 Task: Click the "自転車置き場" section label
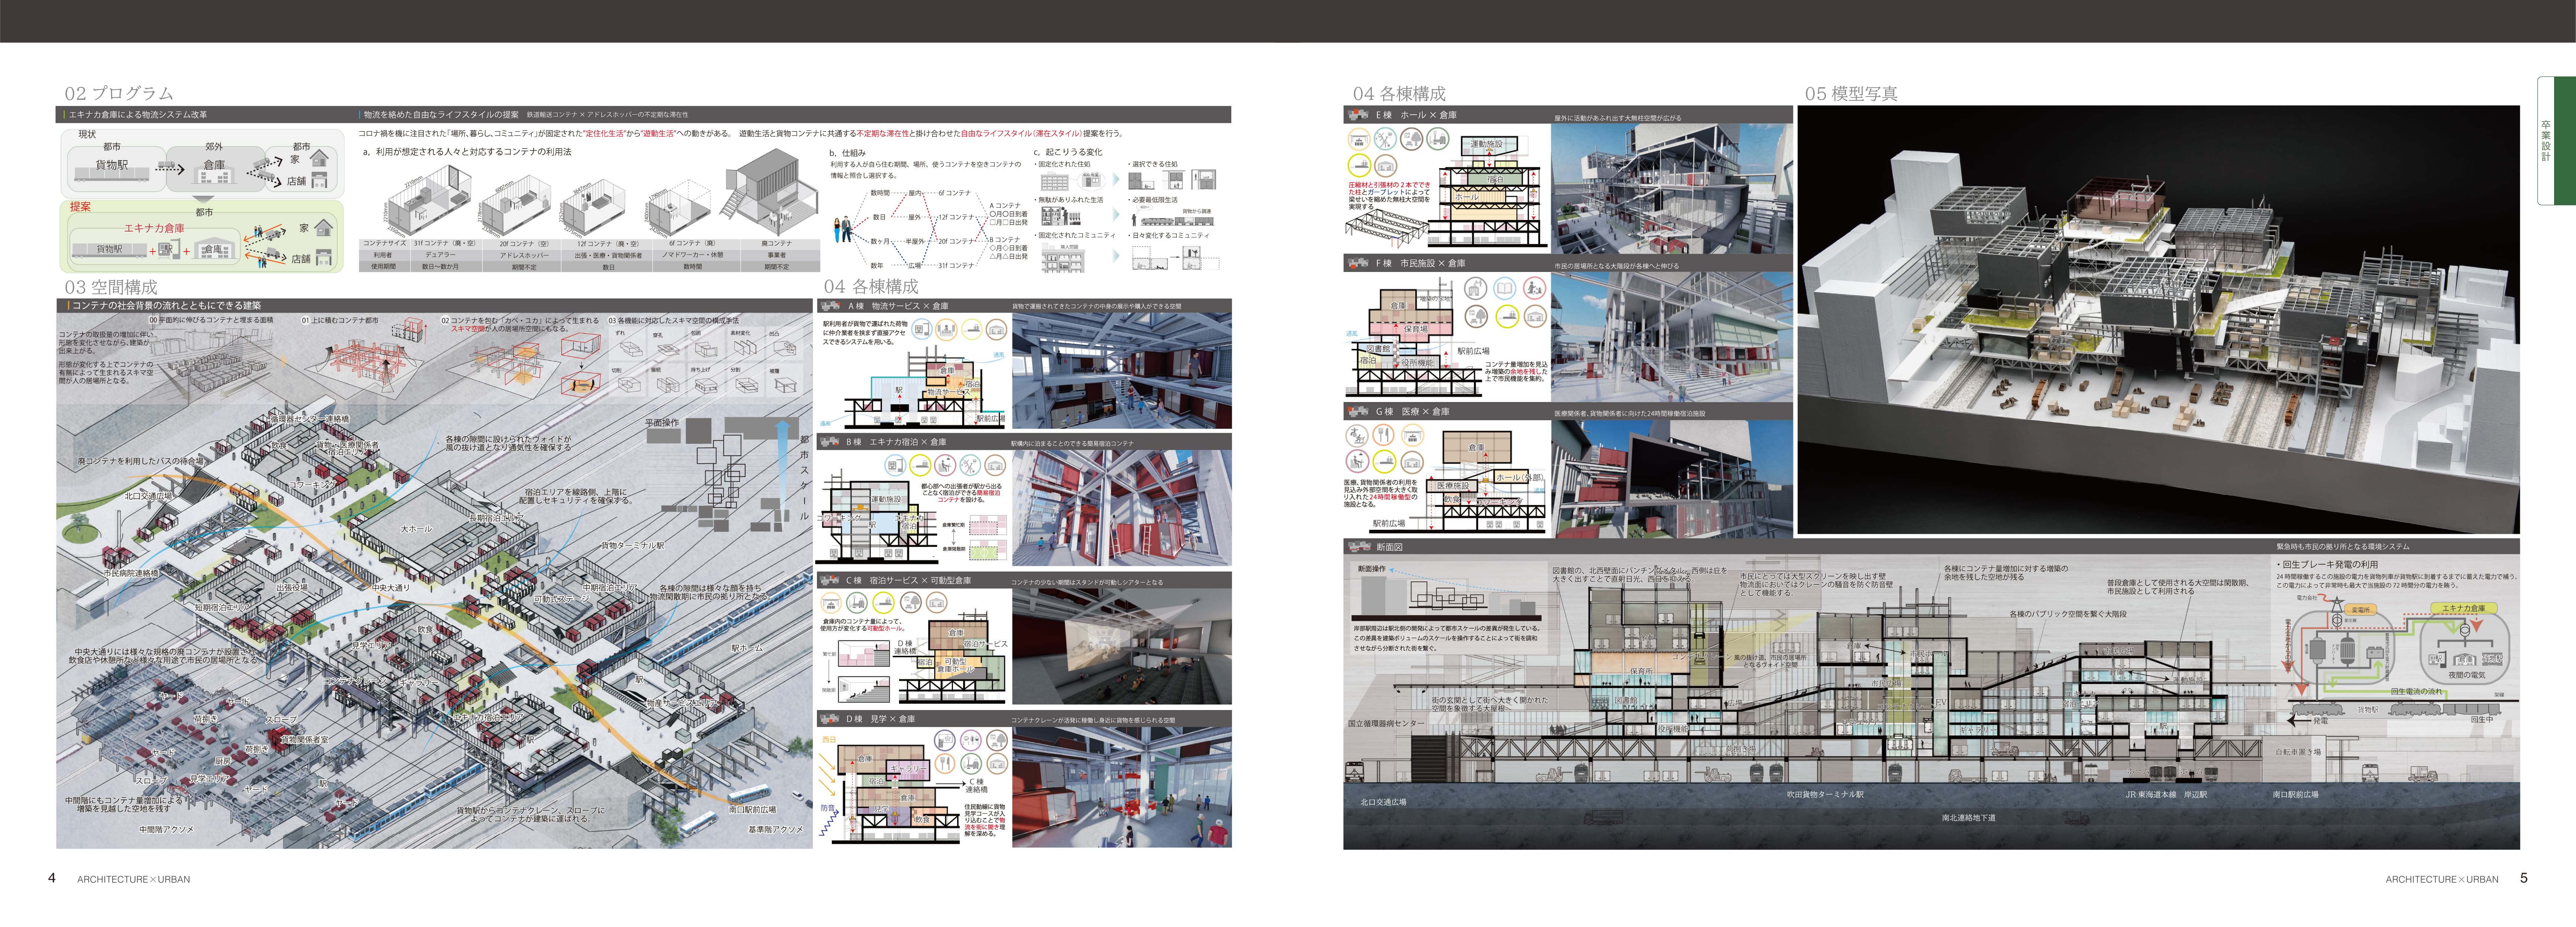[2299, 752]
